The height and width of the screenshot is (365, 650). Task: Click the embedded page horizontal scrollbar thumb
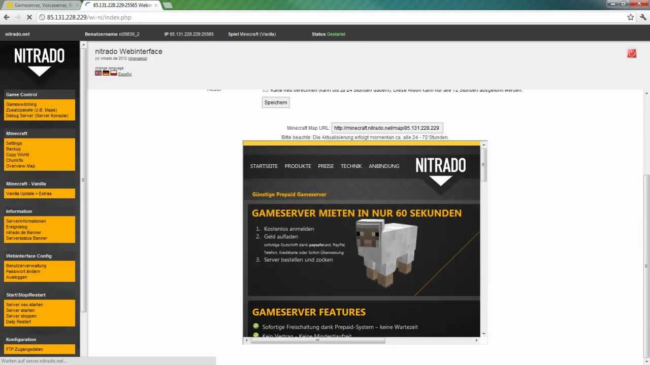(x=318, y=340)
